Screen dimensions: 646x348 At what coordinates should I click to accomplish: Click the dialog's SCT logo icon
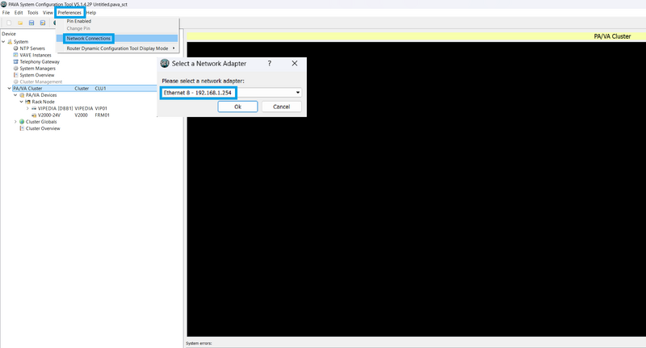[165, 64]
